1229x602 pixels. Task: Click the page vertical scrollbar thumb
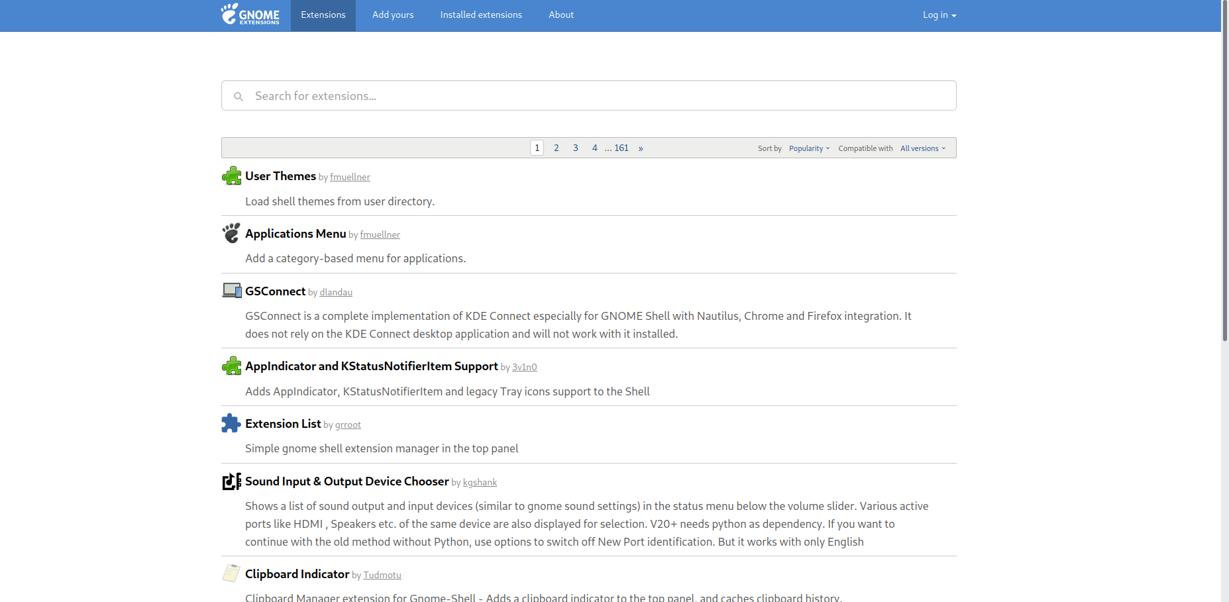(1225, 171)
